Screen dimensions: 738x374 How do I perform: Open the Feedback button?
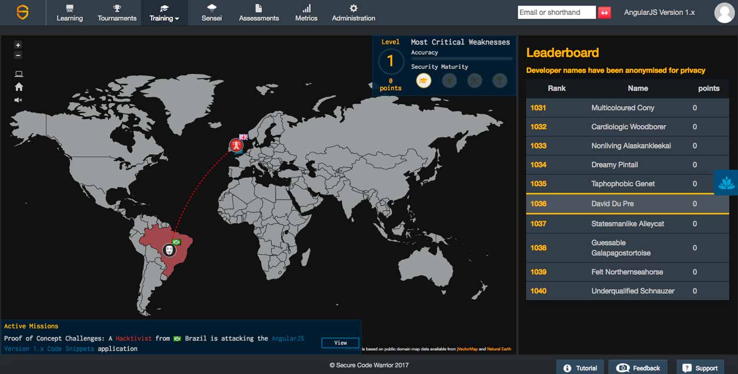point(638,368)
